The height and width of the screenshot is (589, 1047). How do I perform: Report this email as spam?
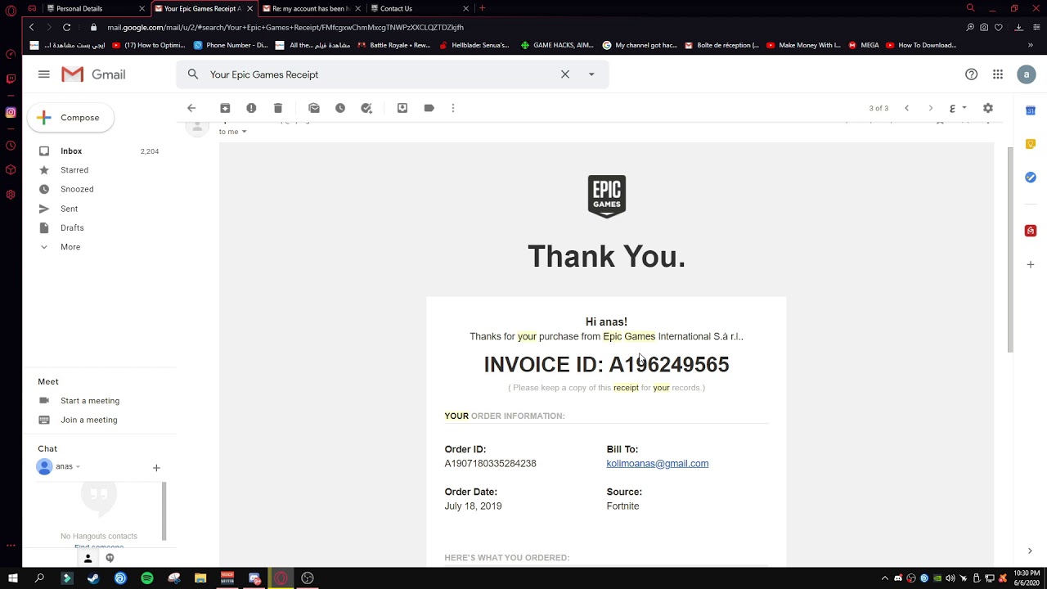251,108
